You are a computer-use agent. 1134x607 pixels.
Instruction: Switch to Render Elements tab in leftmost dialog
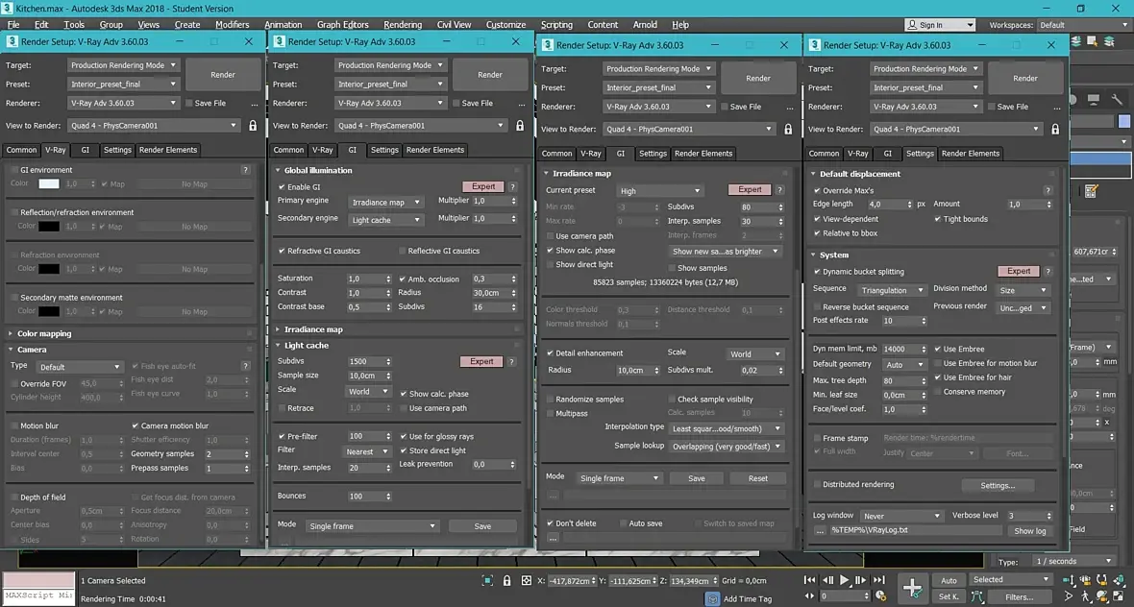click(x=168, y=150)
